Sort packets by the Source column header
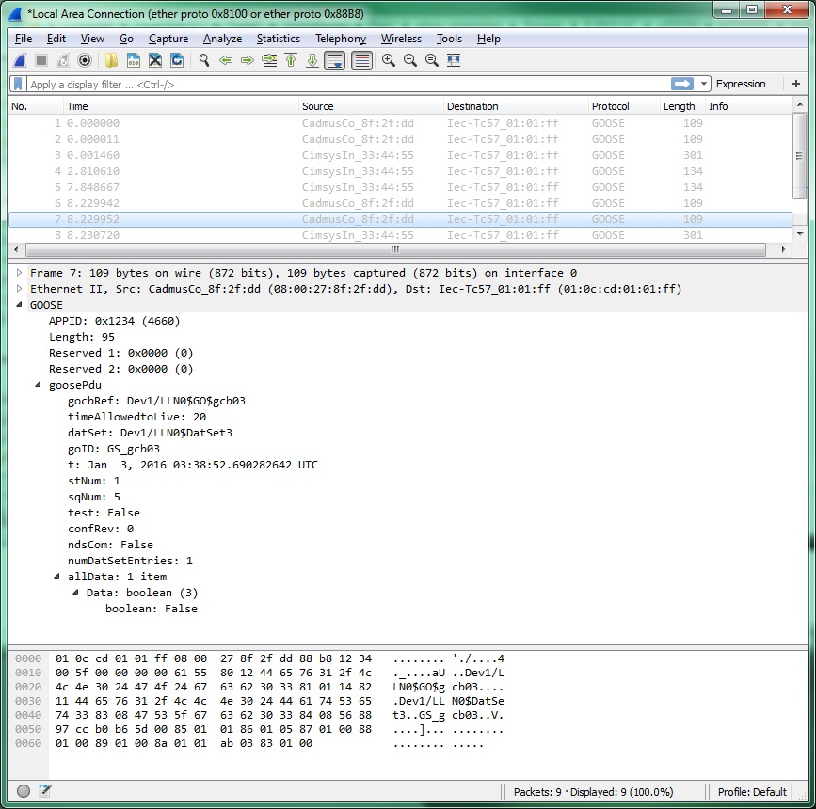816x809 pixels. point(371,106)
